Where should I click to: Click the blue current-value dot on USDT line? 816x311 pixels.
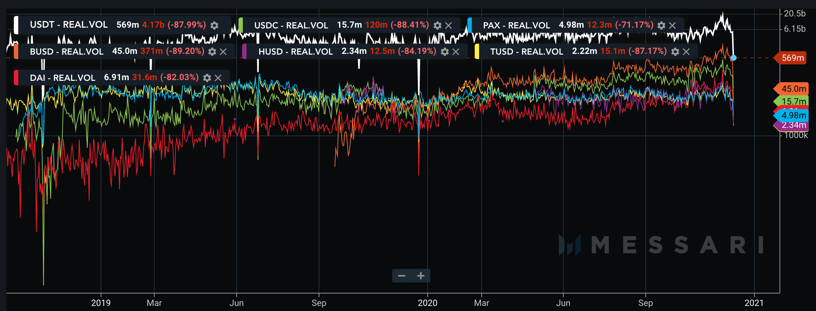(x=734, y=58)
